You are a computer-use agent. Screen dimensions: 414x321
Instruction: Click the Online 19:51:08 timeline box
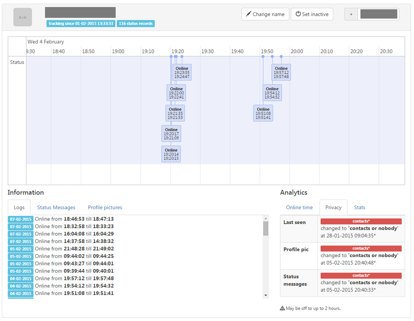pyautogui.click(x=263, y=114)
